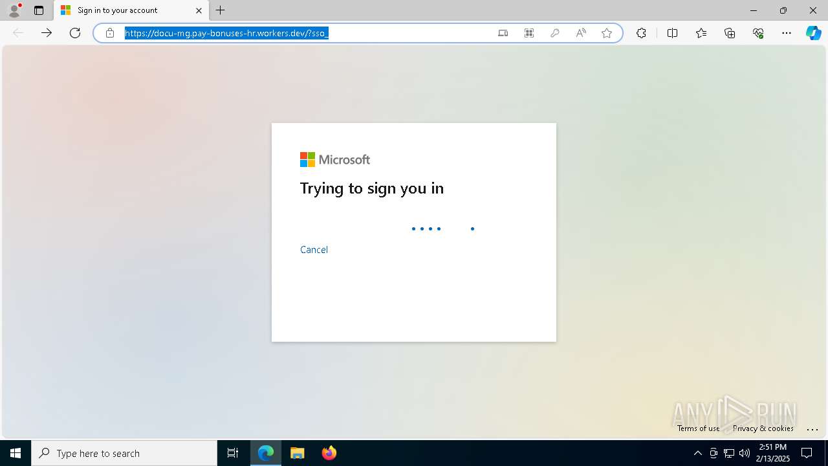Open File Explorer from the taskbar
The height and width of the screenshot is (466, 828).
[x=298, y=453]
